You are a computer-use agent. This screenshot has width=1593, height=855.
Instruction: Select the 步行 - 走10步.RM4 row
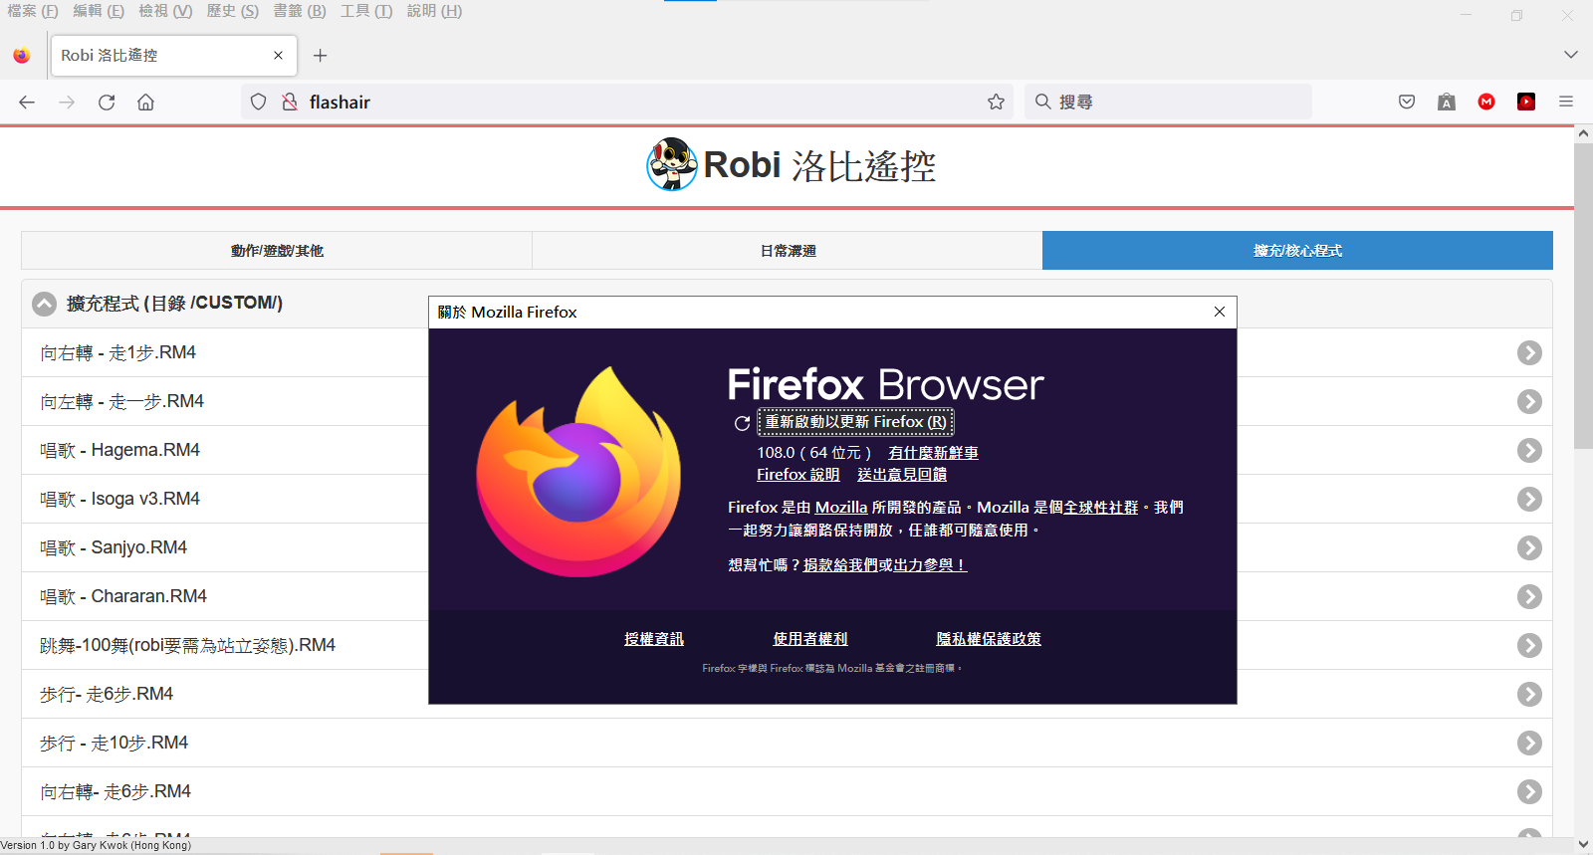point(787,743)
